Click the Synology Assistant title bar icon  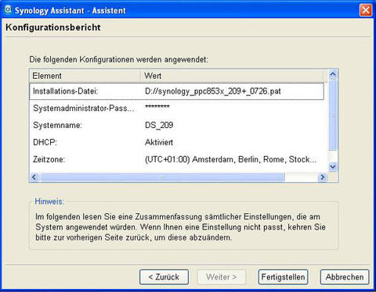coord(8,10)
